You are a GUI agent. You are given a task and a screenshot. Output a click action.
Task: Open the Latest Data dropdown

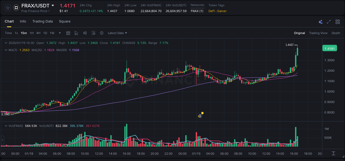117,33
